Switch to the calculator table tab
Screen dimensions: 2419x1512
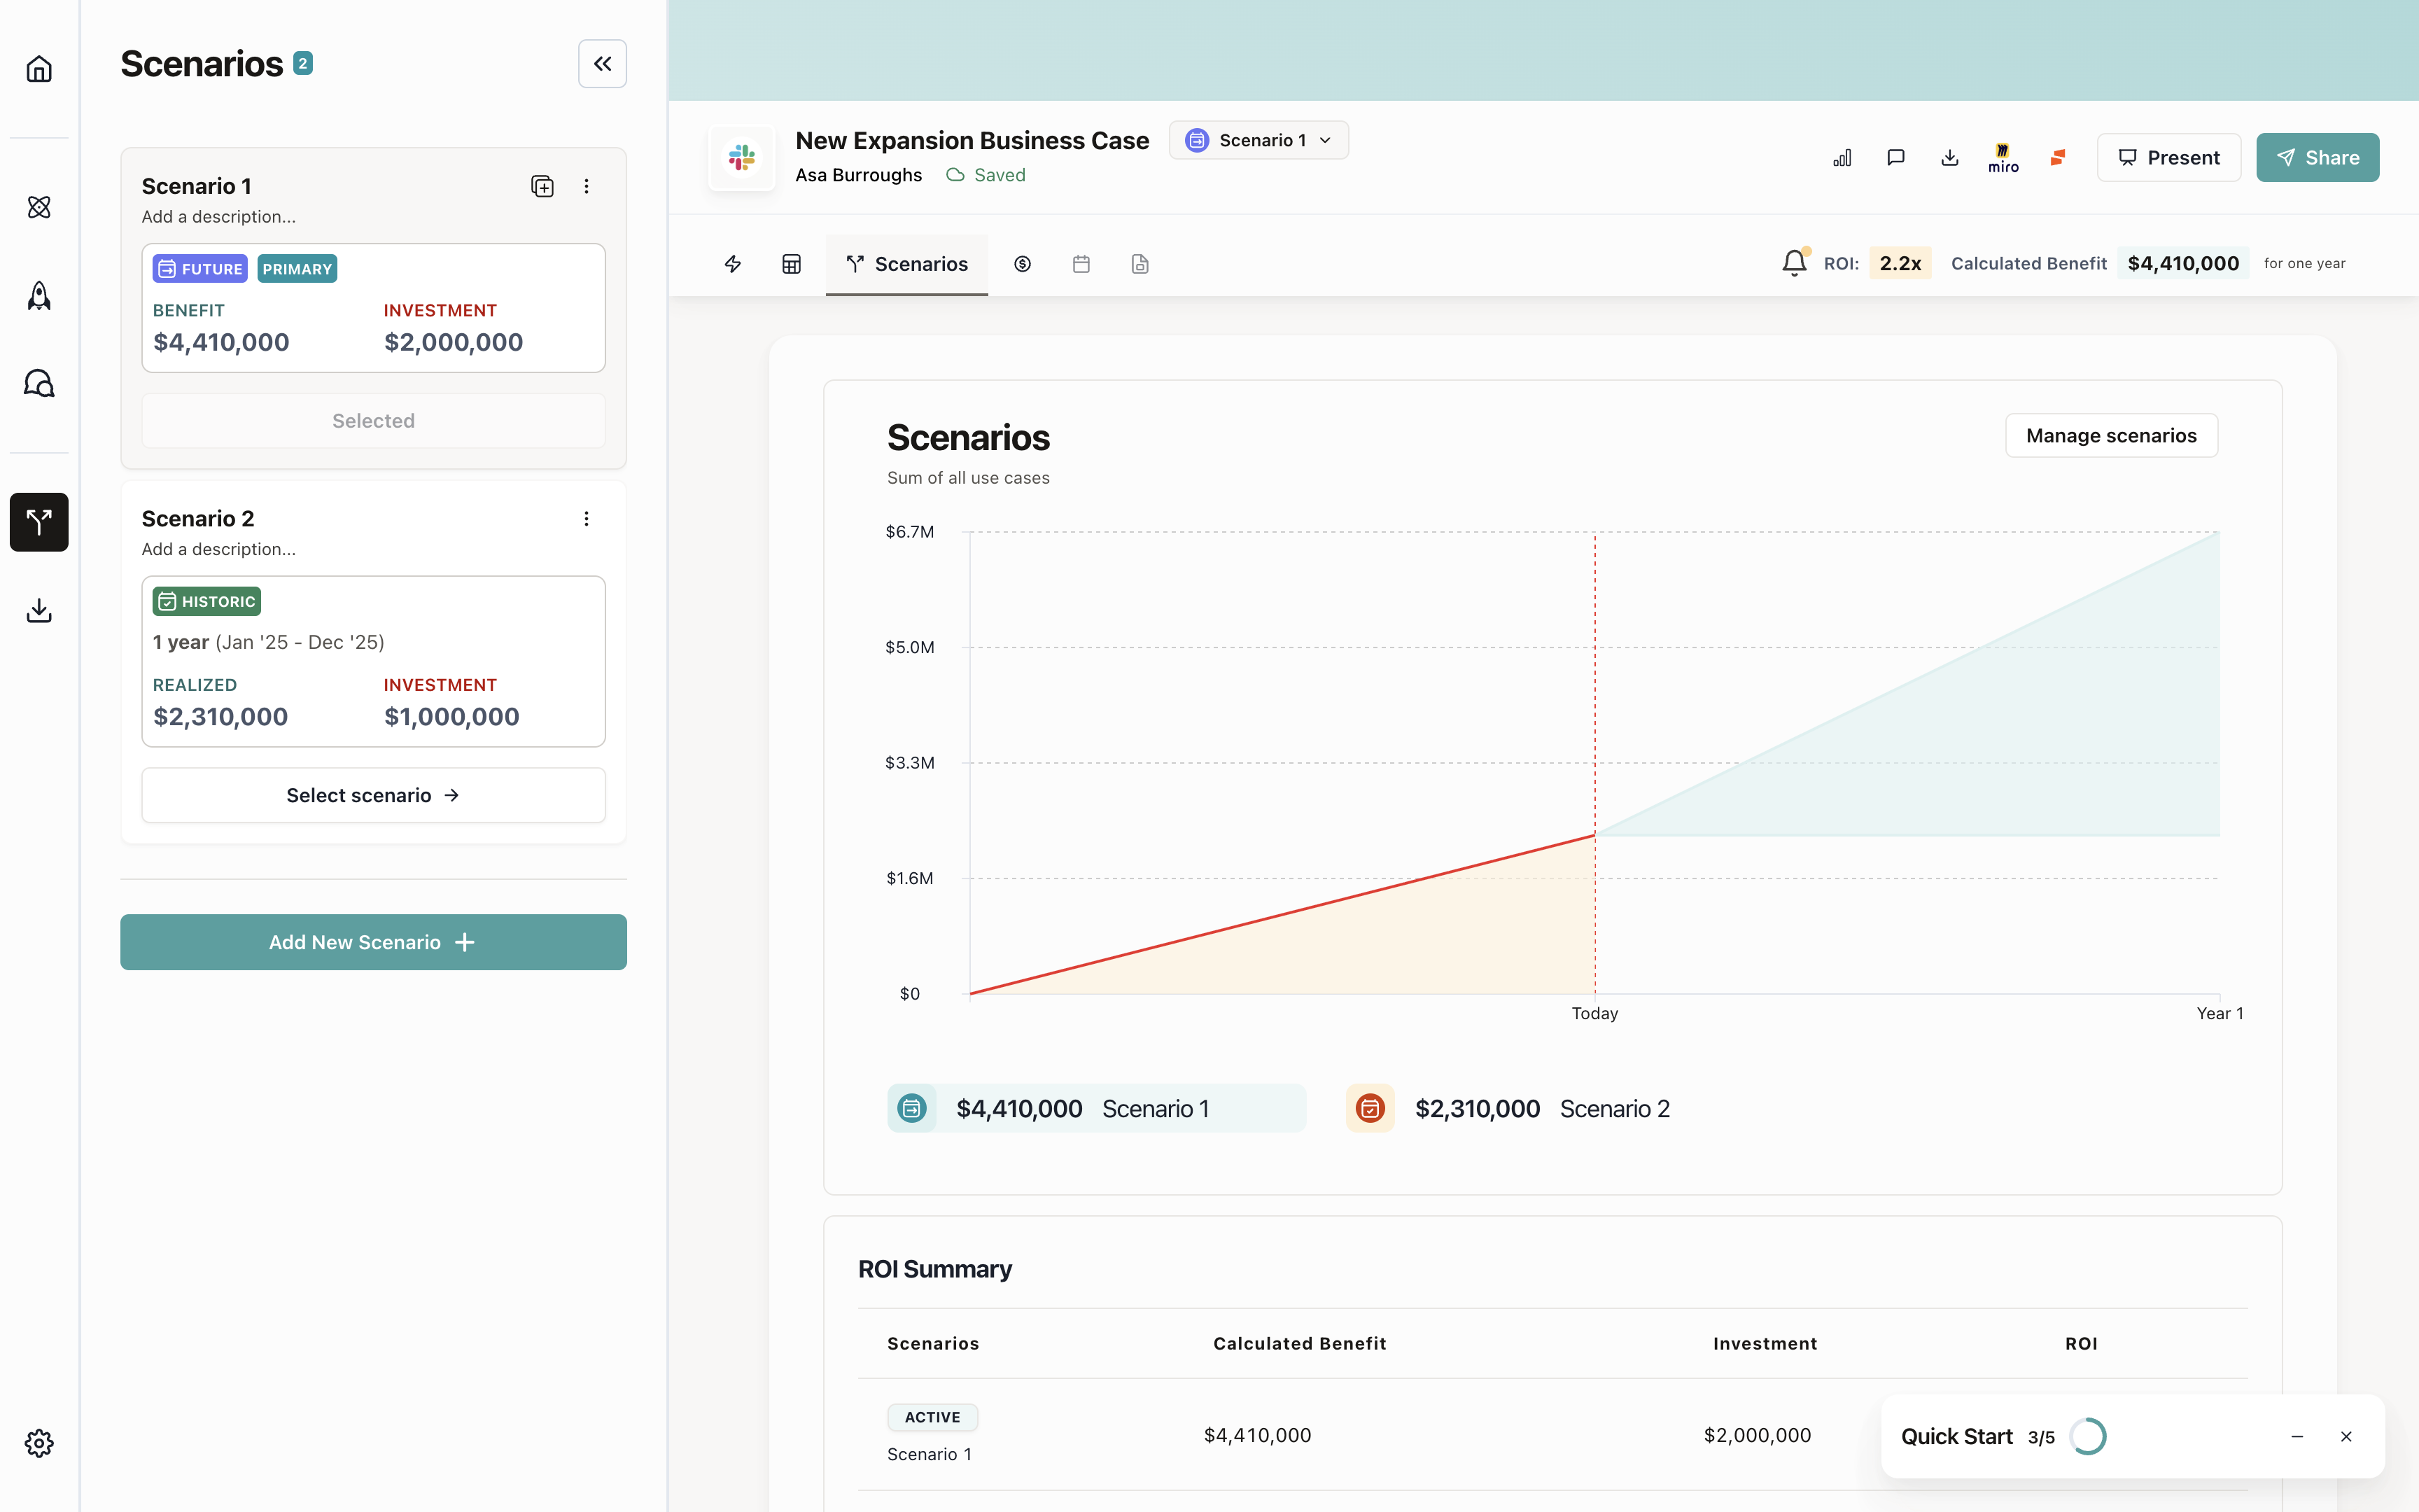[x=792, y=264]
